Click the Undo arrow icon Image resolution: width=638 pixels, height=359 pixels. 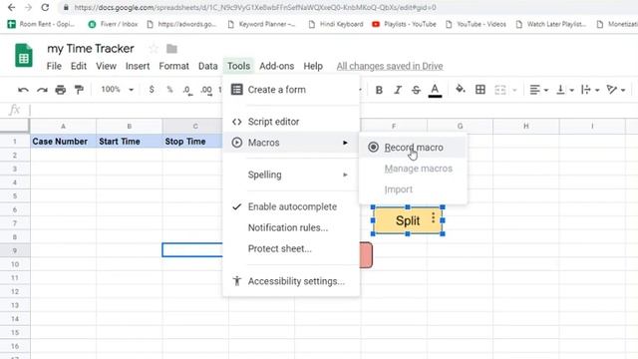point(23,90)
